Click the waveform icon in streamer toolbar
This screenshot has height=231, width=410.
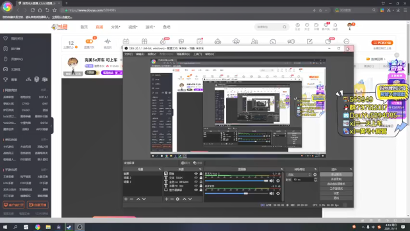pyautogui.click(x=108, y=41)
